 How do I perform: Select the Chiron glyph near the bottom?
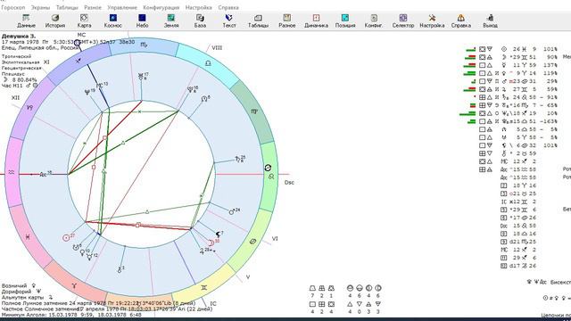click(x=120, y=270)
